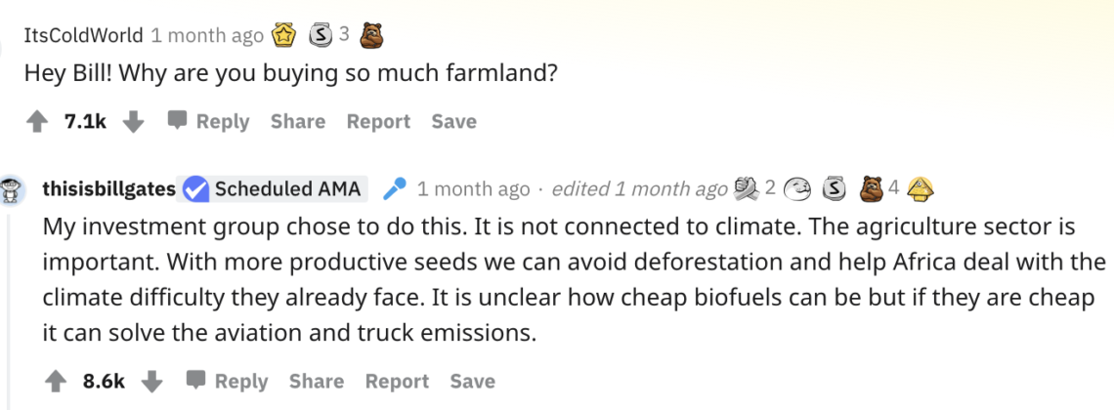Upvote ItsColdWorld's farmland question
The image size is (1114, 410).
[x=37, y=122]
